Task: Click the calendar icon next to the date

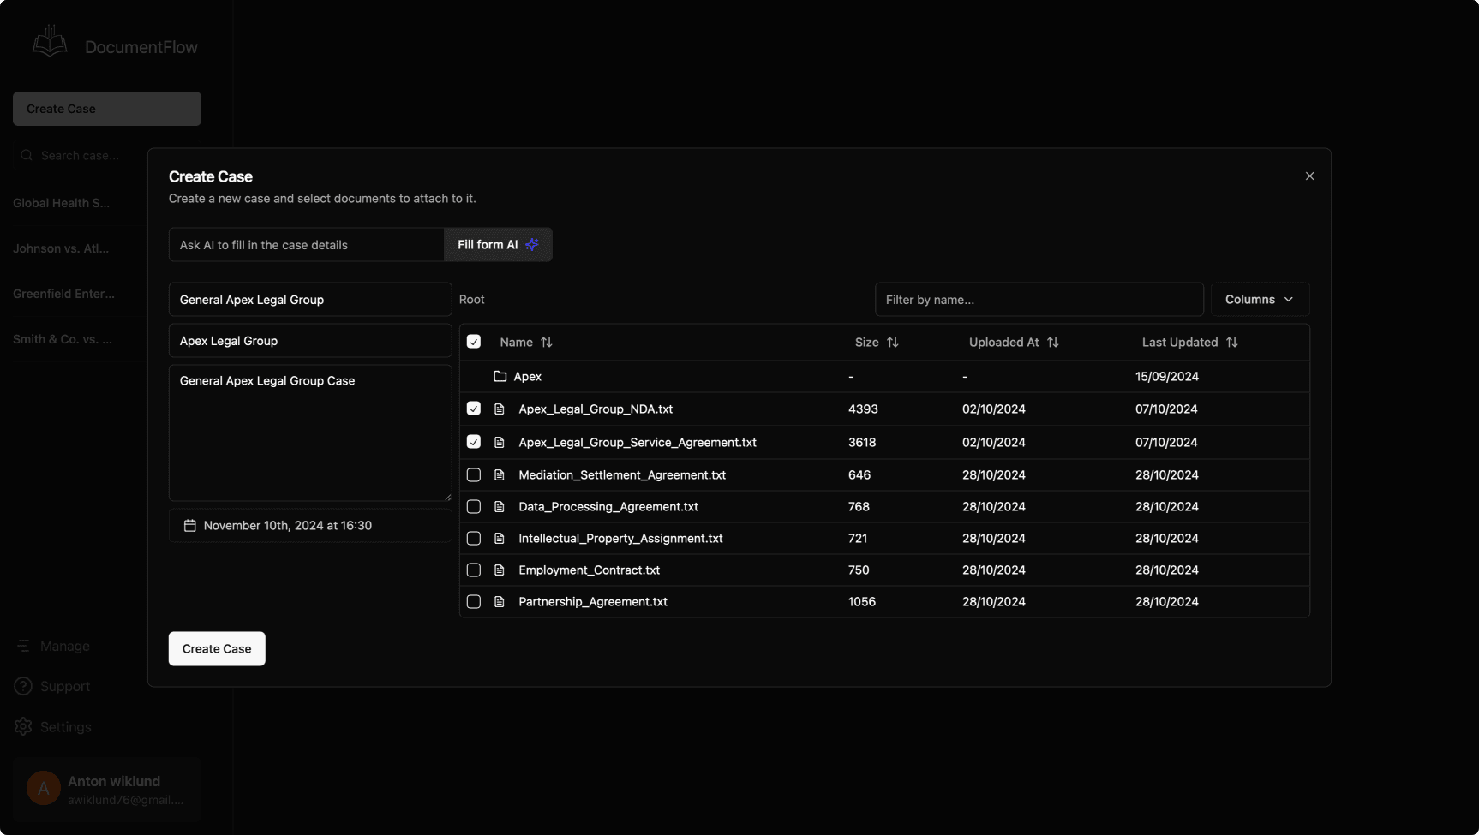Action: [x=190, y=525]
